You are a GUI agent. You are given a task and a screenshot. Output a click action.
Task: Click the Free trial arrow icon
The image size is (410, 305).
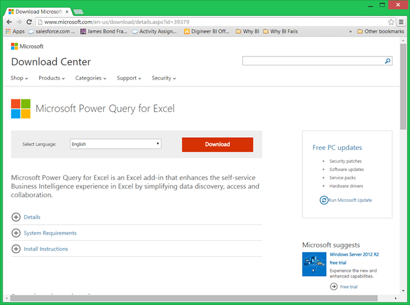tap(334, 286)
